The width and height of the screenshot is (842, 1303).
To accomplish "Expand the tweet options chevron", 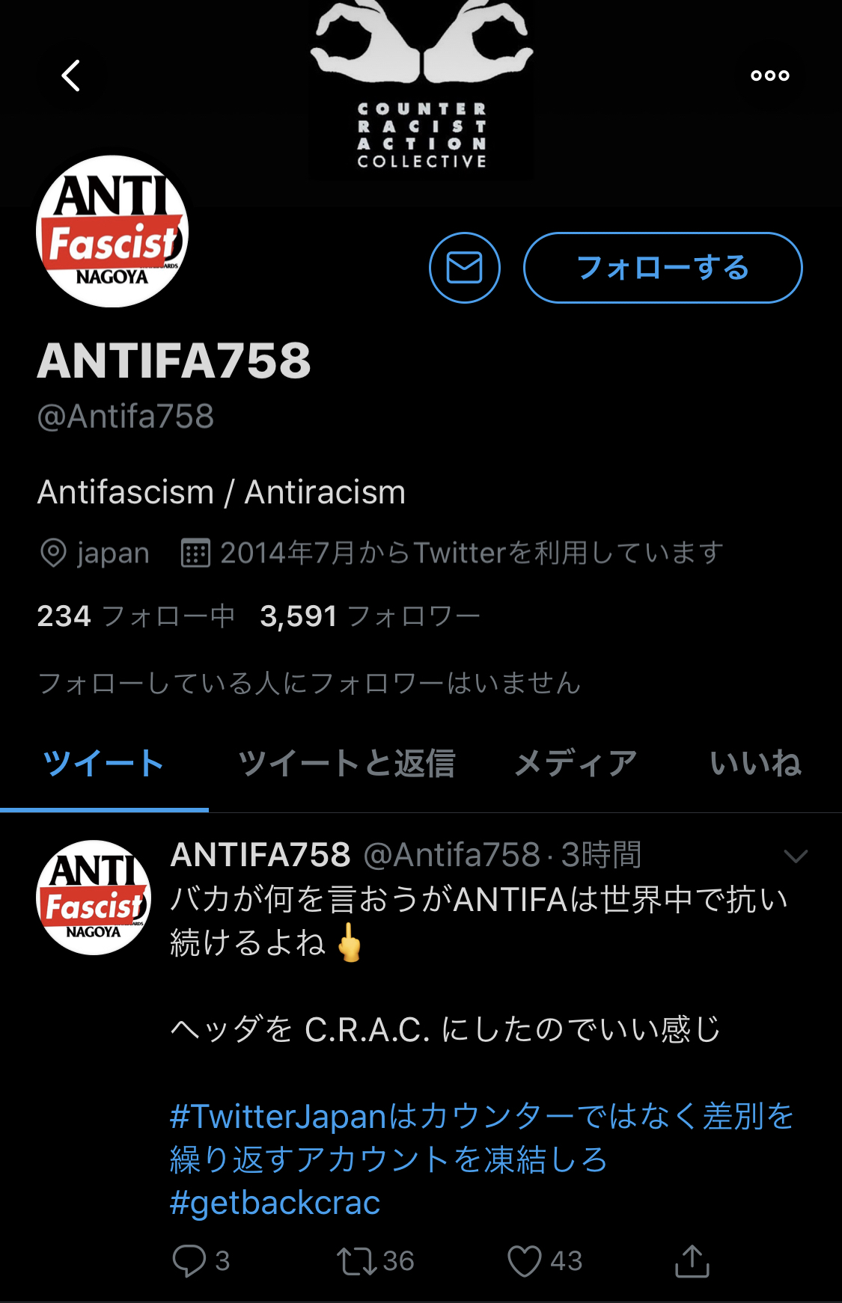I will (796, 856).
